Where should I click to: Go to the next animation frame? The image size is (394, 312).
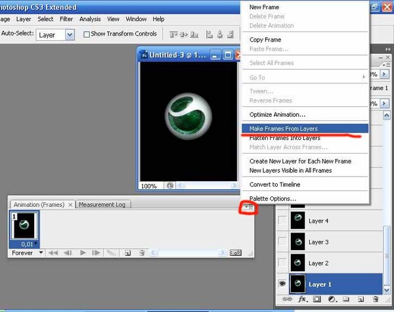96,253
